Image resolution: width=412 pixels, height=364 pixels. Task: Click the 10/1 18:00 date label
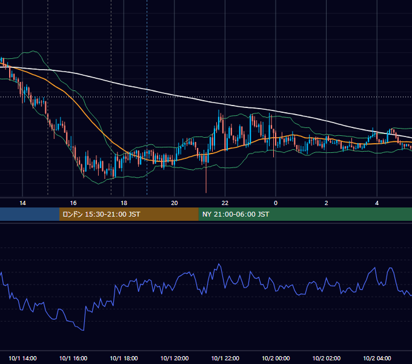pyautogui.click(x=124, y=358)
